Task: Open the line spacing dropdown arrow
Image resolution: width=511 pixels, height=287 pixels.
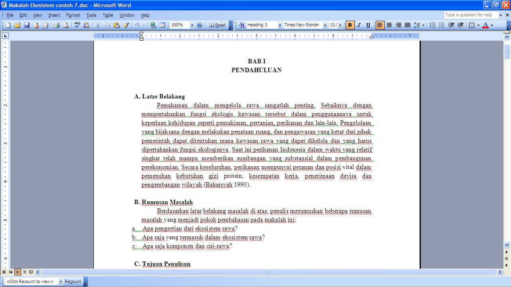Action: click(x=423, y=25)
